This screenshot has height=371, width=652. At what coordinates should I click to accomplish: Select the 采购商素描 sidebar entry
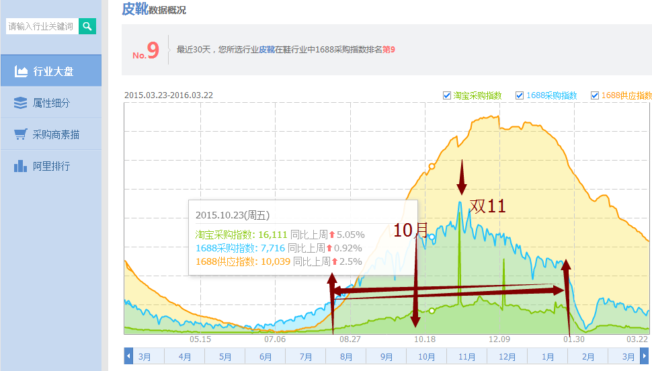tap(56, 134)
